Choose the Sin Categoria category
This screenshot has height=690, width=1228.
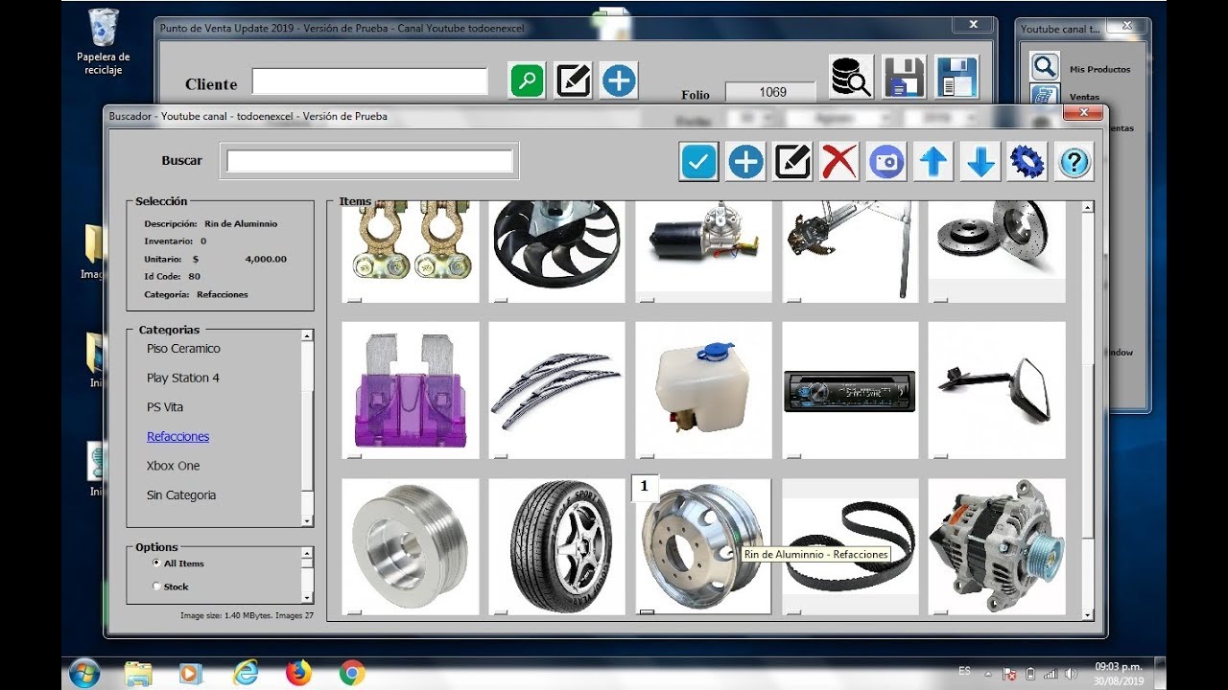click(181, 495)
